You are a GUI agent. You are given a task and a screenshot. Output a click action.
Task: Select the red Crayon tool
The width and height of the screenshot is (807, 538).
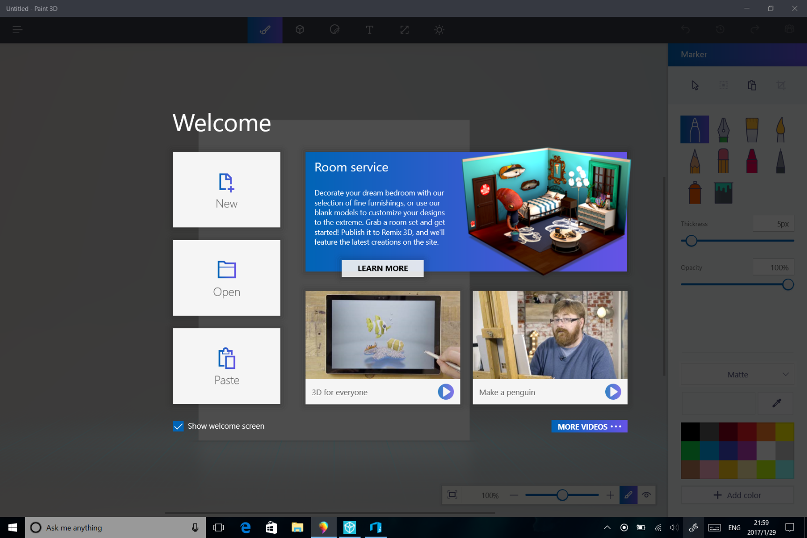[x=752, y=161]
